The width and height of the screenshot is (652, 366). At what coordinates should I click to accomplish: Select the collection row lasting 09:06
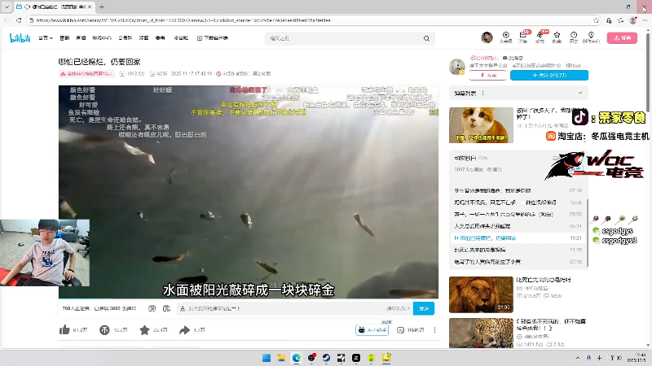click(518, 214)
